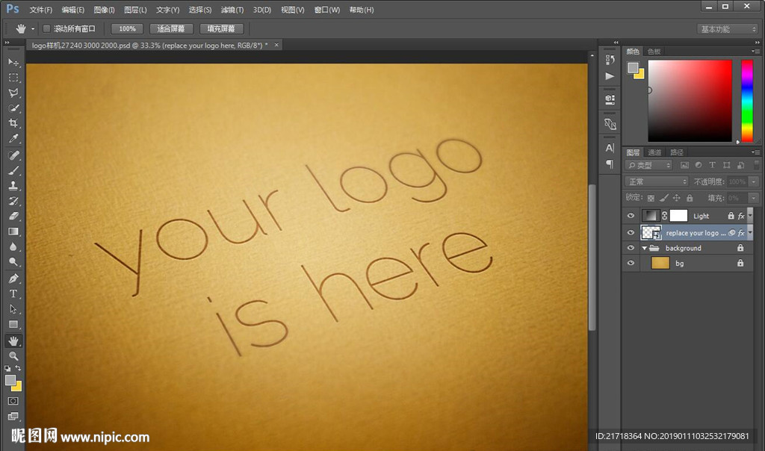Hide the replace your logo layer
This screenshot has width=765, height=451.
tap(631, 232)
